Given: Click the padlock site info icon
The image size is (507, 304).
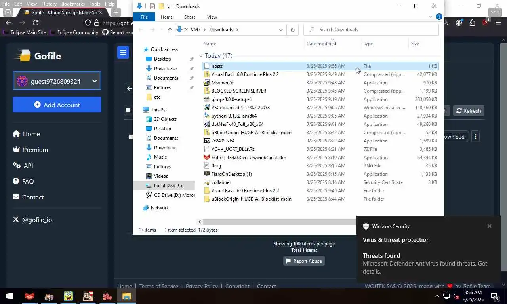Looking at the screenshot, I should (96, 23).
